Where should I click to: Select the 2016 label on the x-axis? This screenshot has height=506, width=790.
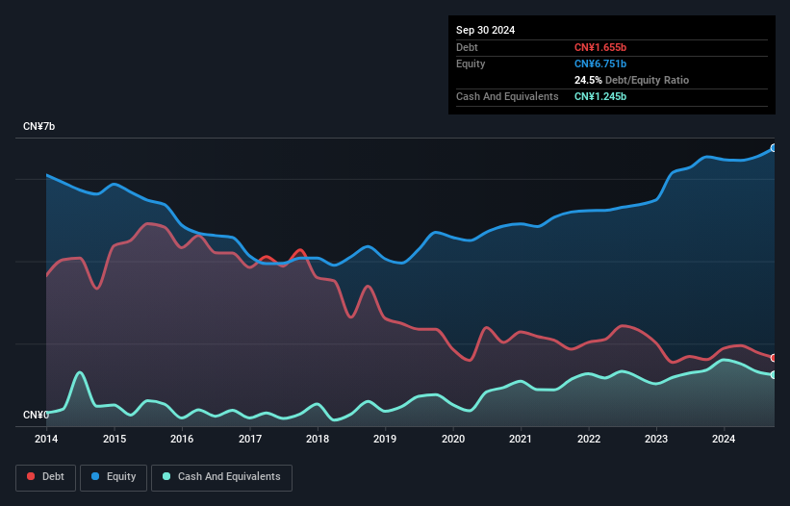(182, 439)
